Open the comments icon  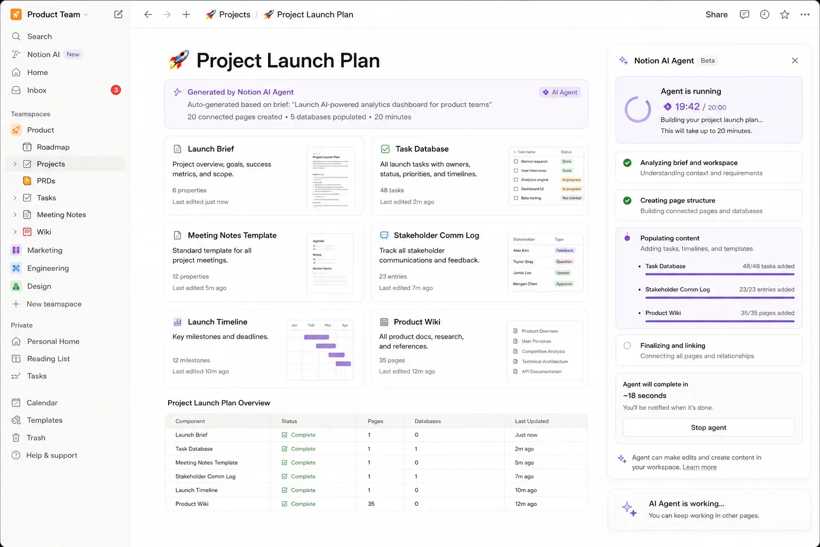coord(744,14)
